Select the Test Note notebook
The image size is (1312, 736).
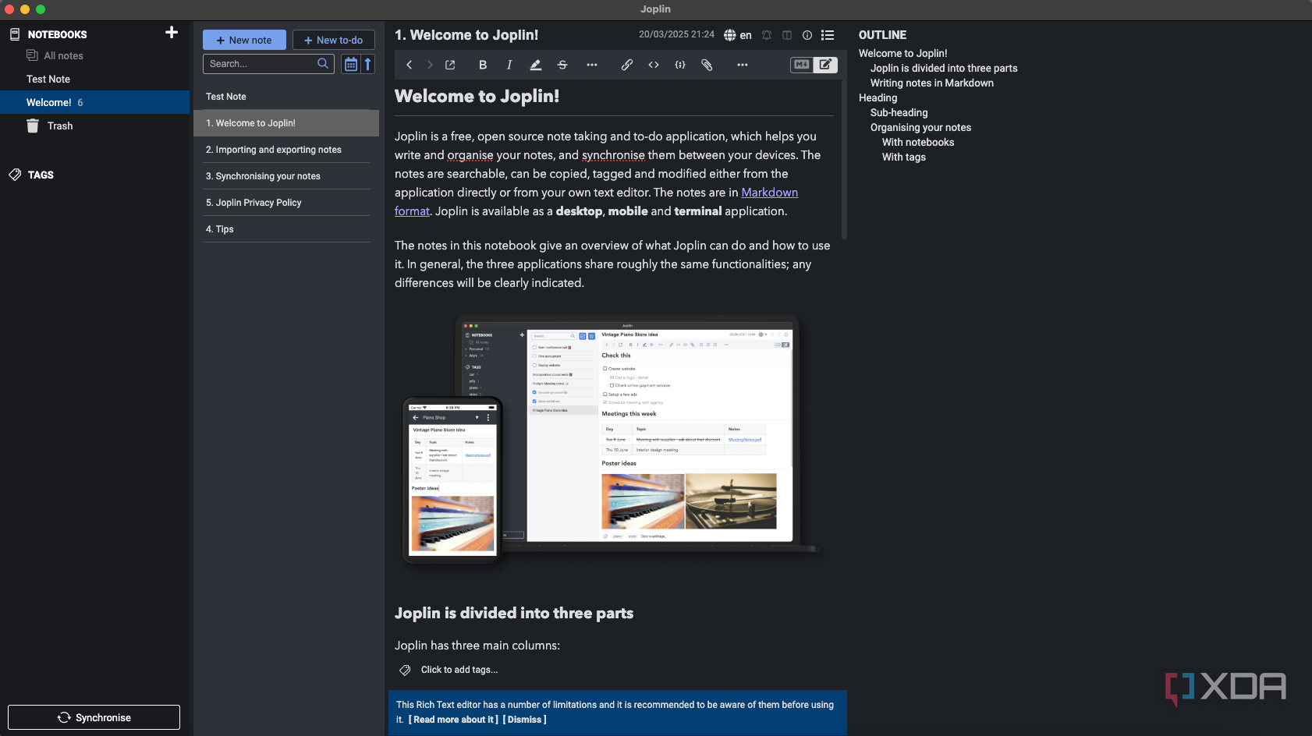48,79
